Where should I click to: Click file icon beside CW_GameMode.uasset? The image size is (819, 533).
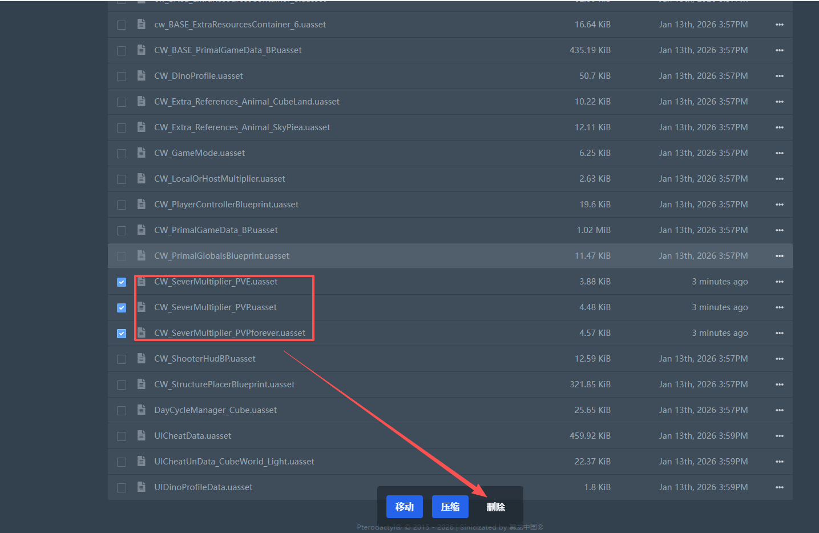[x=141, y=153]
